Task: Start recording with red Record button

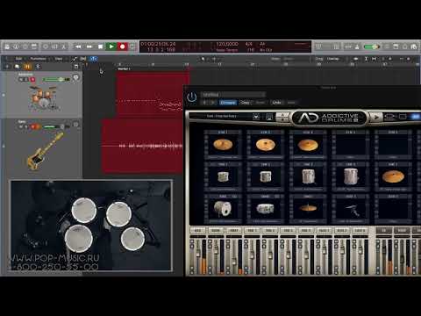Action: [123, 47]
